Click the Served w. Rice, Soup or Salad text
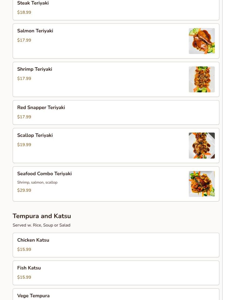Screen dimensions: 228x300 (x=41, y=225)
